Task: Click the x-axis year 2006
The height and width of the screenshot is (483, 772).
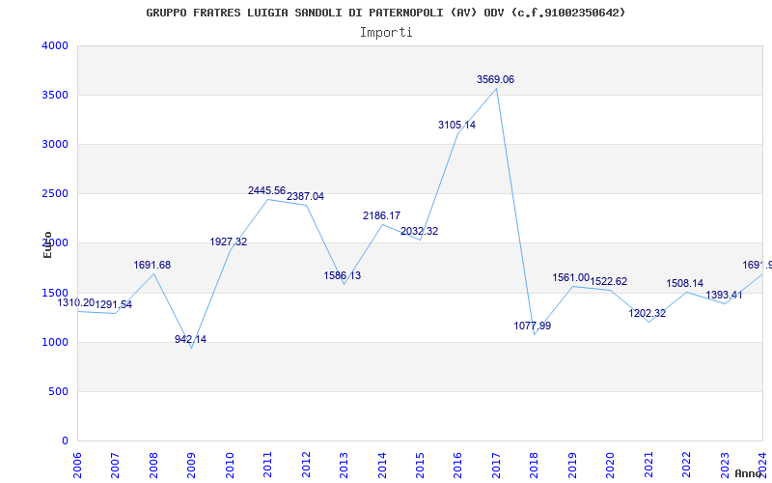Action: coord(77,465)
